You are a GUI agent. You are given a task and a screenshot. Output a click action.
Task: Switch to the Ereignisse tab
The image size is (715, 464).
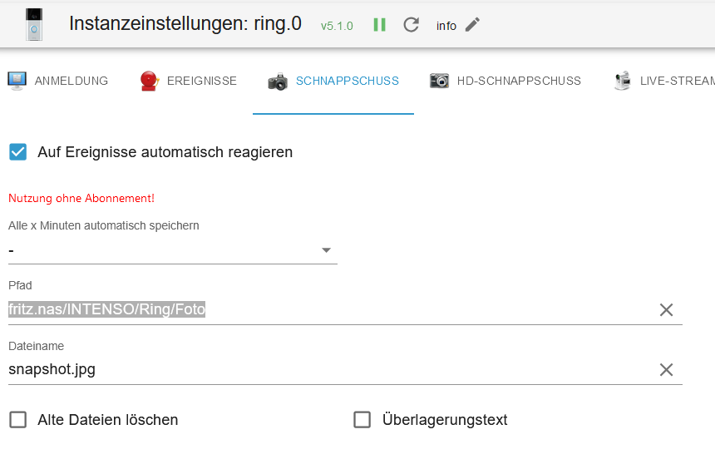(202, 81)
